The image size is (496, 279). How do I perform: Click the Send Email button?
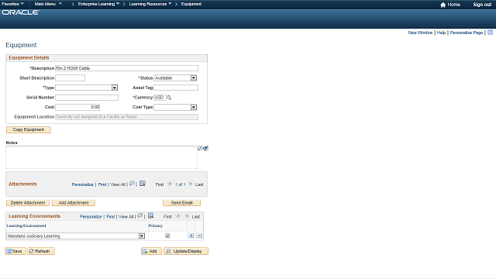tap(182, 203)
